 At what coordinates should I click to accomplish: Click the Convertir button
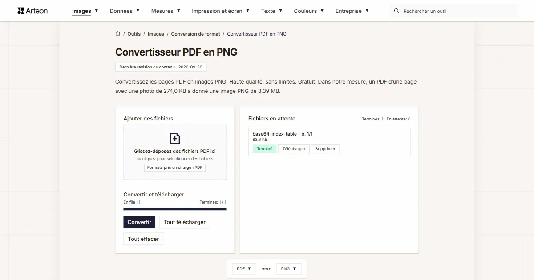click(139, 222)
